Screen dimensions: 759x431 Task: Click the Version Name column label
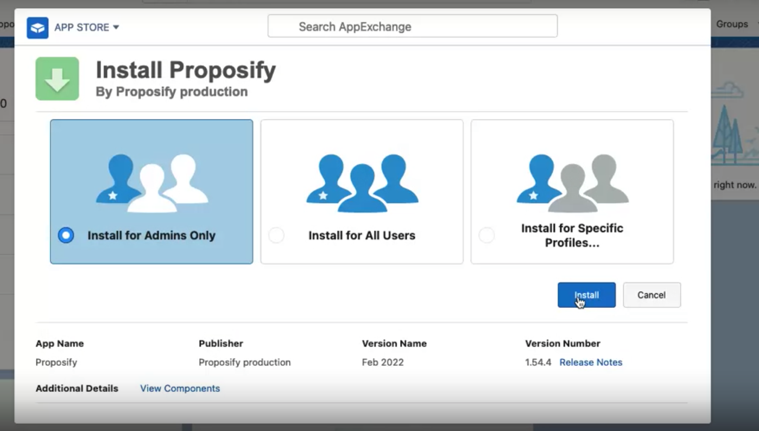pyautogui.click(x=394, y=343)
